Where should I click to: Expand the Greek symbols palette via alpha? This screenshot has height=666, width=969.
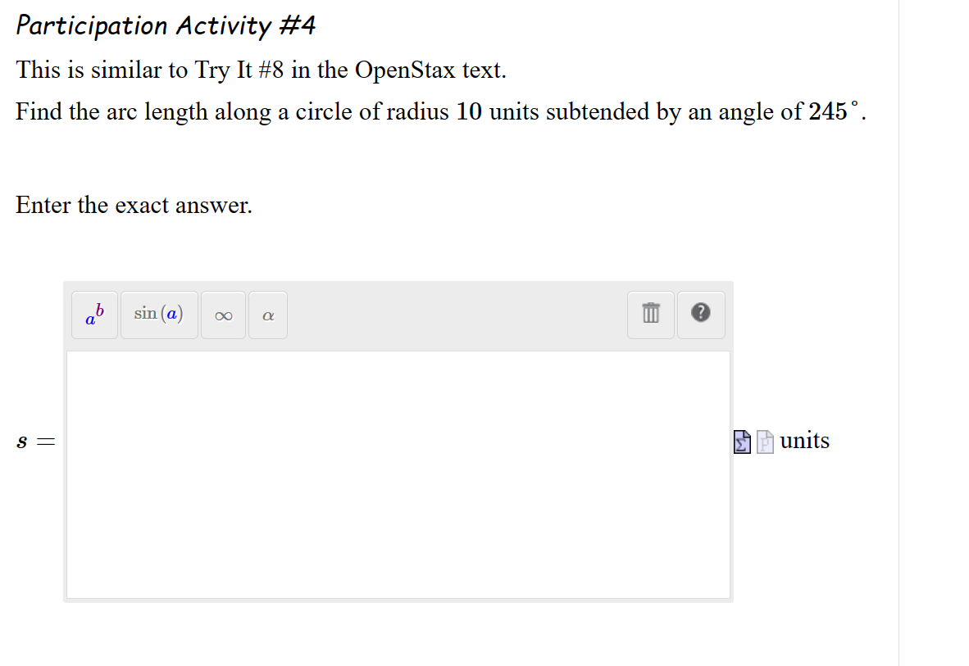pyautogui.click(x=267, y=315)
